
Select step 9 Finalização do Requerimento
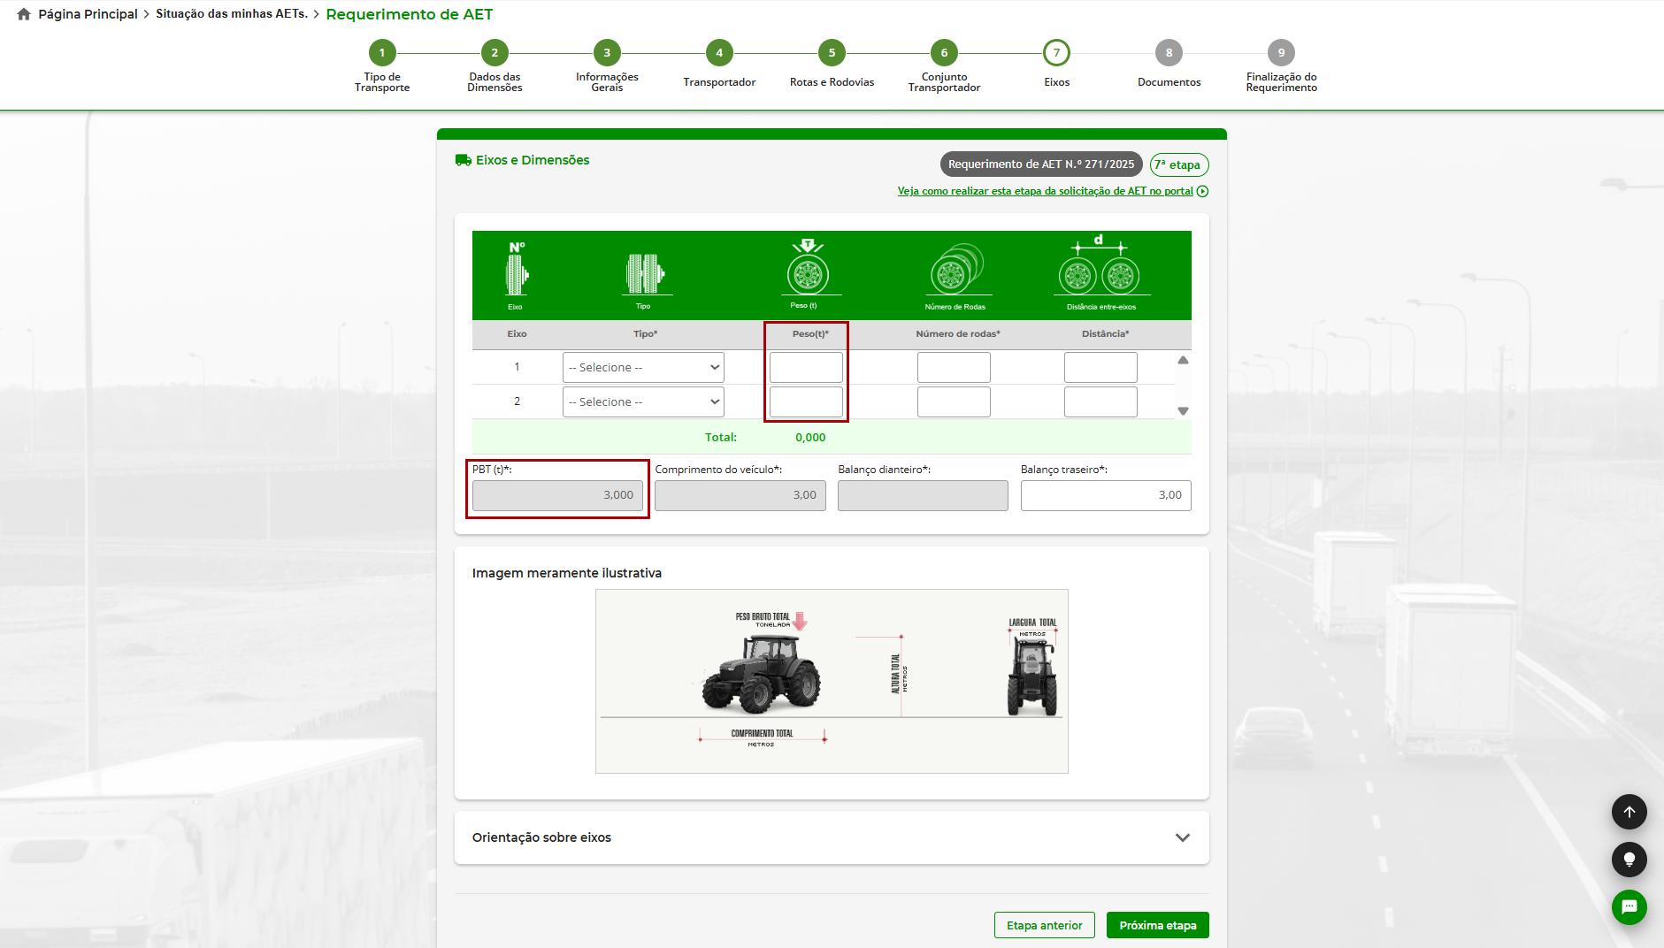(x=1281, y=53)
